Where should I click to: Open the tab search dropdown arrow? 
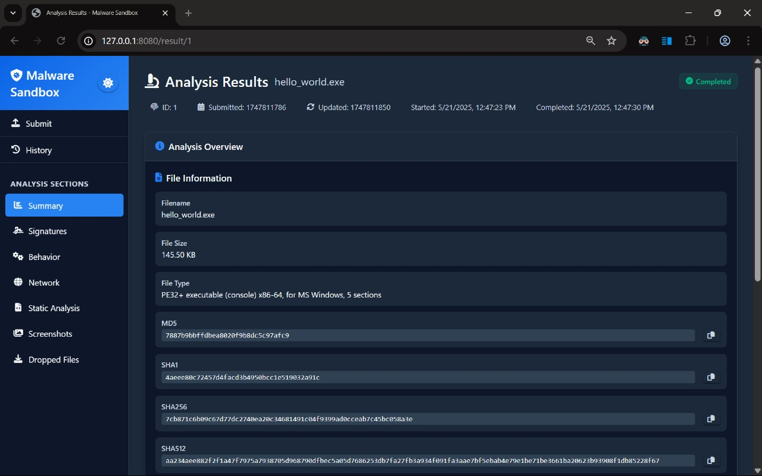pos(13,13)
